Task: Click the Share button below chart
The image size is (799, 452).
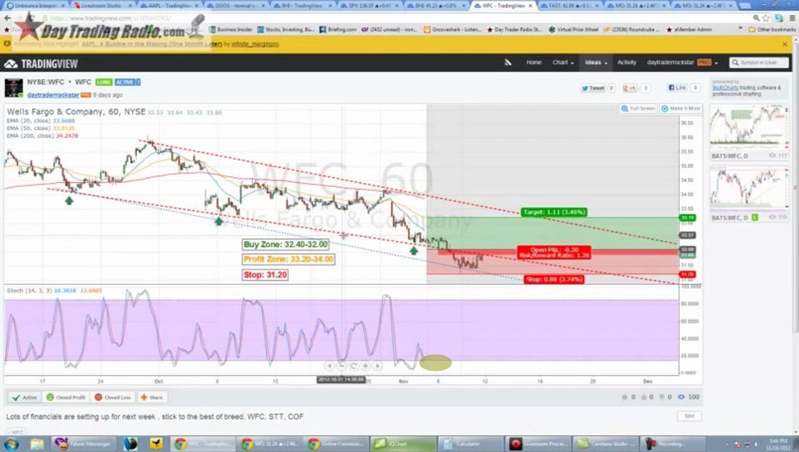Action: coord(151,397)
